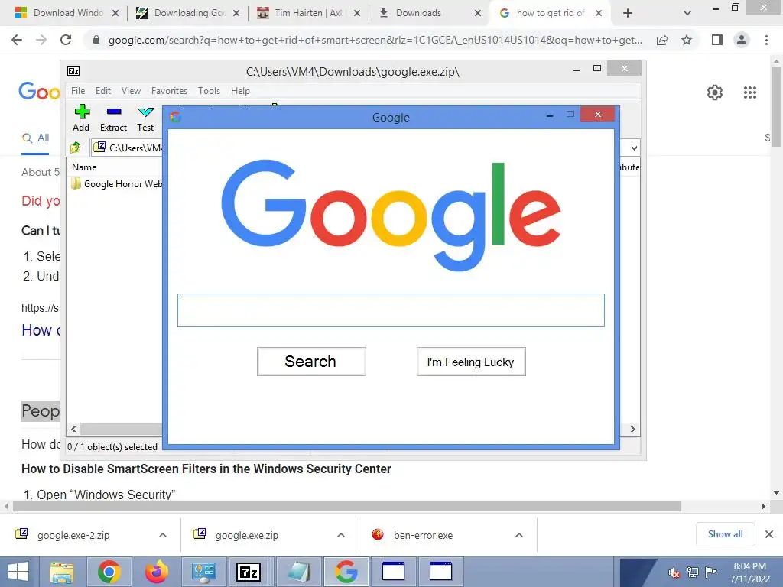Click the Google logo on search page
Screen dimensions: 783x587
coord(39,92)
